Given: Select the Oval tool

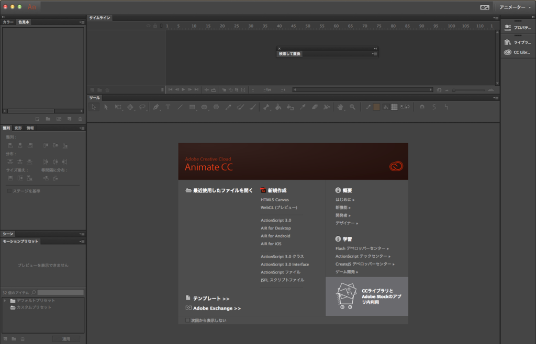Looking at the screenshot, I should [204, 107].
